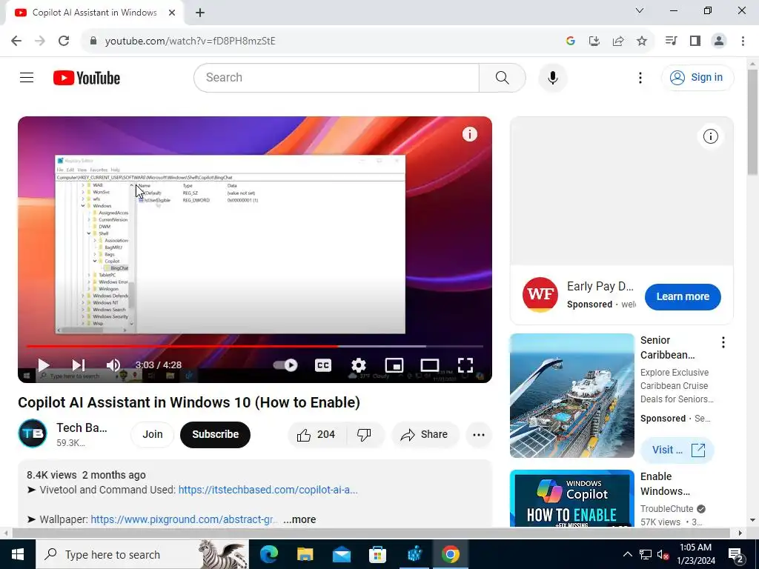Launch Microsoft Edge from taskbar

268,554
